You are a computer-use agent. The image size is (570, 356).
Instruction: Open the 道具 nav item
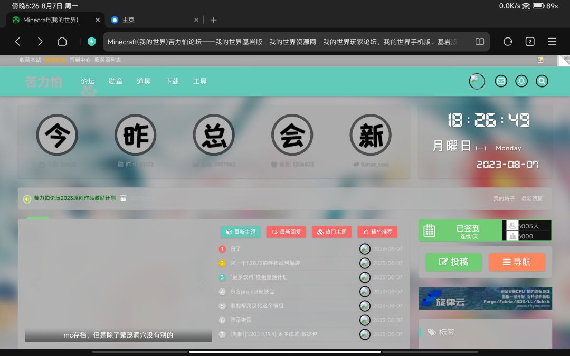[144, 81]
